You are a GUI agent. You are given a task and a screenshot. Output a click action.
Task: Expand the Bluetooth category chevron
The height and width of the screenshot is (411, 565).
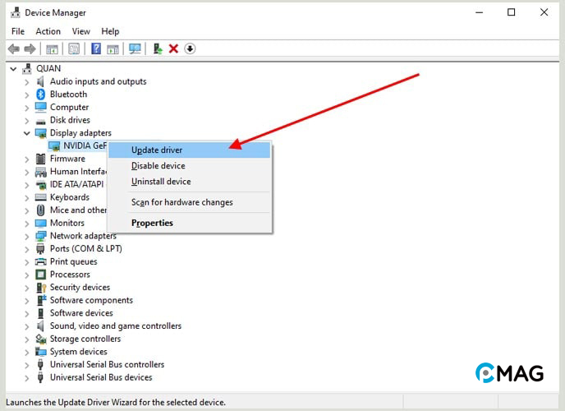pyautogui.click(x=26, y=95)
